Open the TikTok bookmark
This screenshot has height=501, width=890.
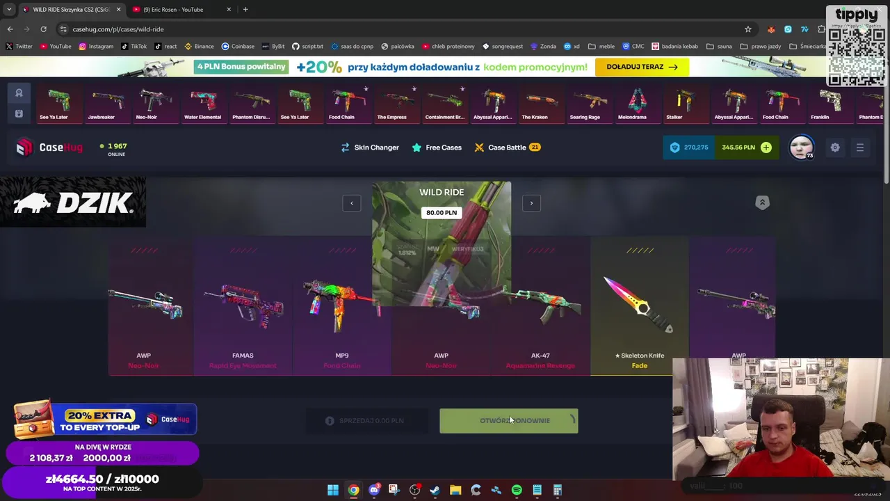point(133,47)
